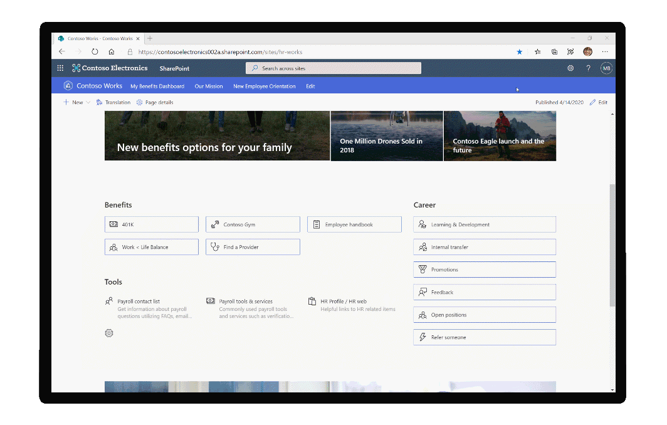Select the 401K benefits icon
The height and width of the screenshot is (425, 667).
click(114, 224)
